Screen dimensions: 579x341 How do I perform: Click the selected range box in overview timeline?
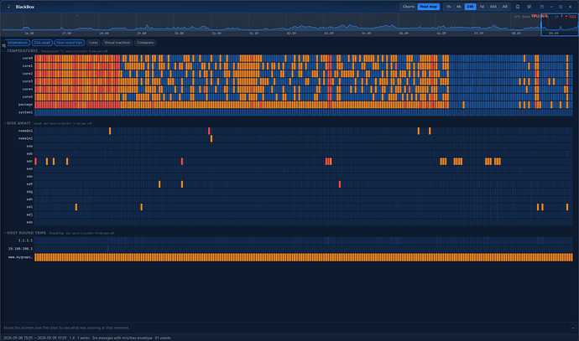coord(560,24)
